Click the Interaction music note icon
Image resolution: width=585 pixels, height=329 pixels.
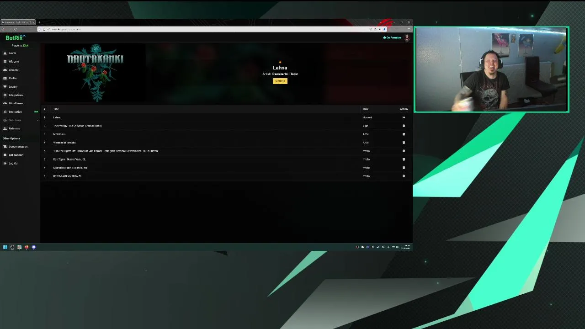(x=5, y=112)
